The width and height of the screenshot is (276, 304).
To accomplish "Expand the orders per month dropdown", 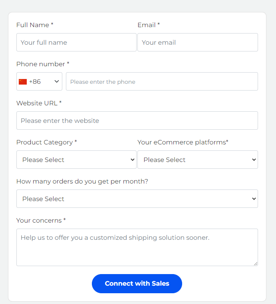I will (x=137, y=199).
